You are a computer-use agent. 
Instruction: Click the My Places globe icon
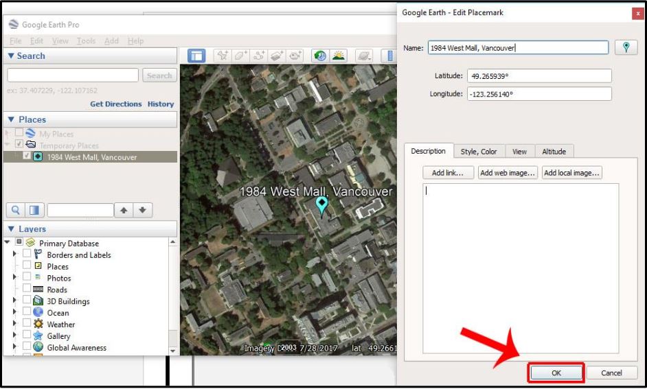(x=30, y=134)
